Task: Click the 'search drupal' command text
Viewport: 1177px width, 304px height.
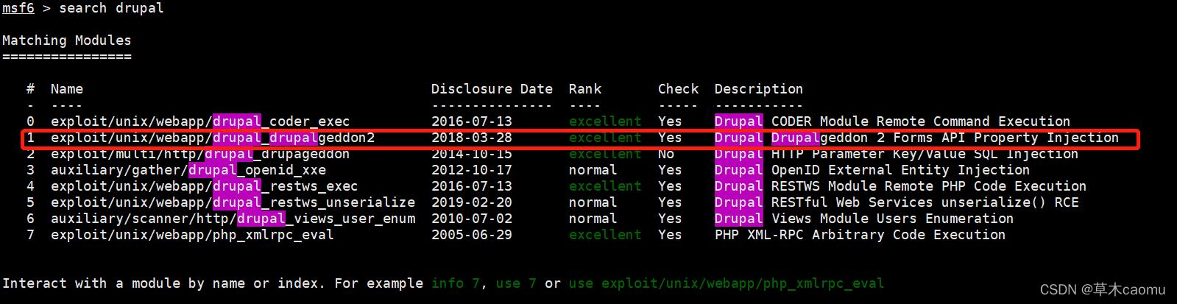Action: [111, 8]
